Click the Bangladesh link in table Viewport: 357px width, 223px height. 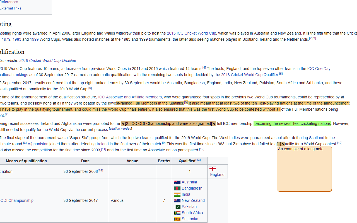(192, 188)
